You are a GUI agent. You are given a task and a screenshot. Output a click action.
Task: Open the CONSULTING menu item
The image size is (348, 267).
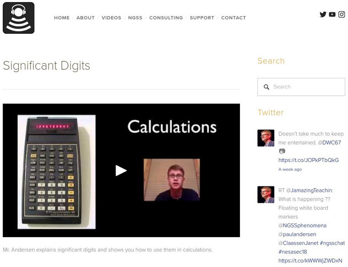[x=166, y=18]
